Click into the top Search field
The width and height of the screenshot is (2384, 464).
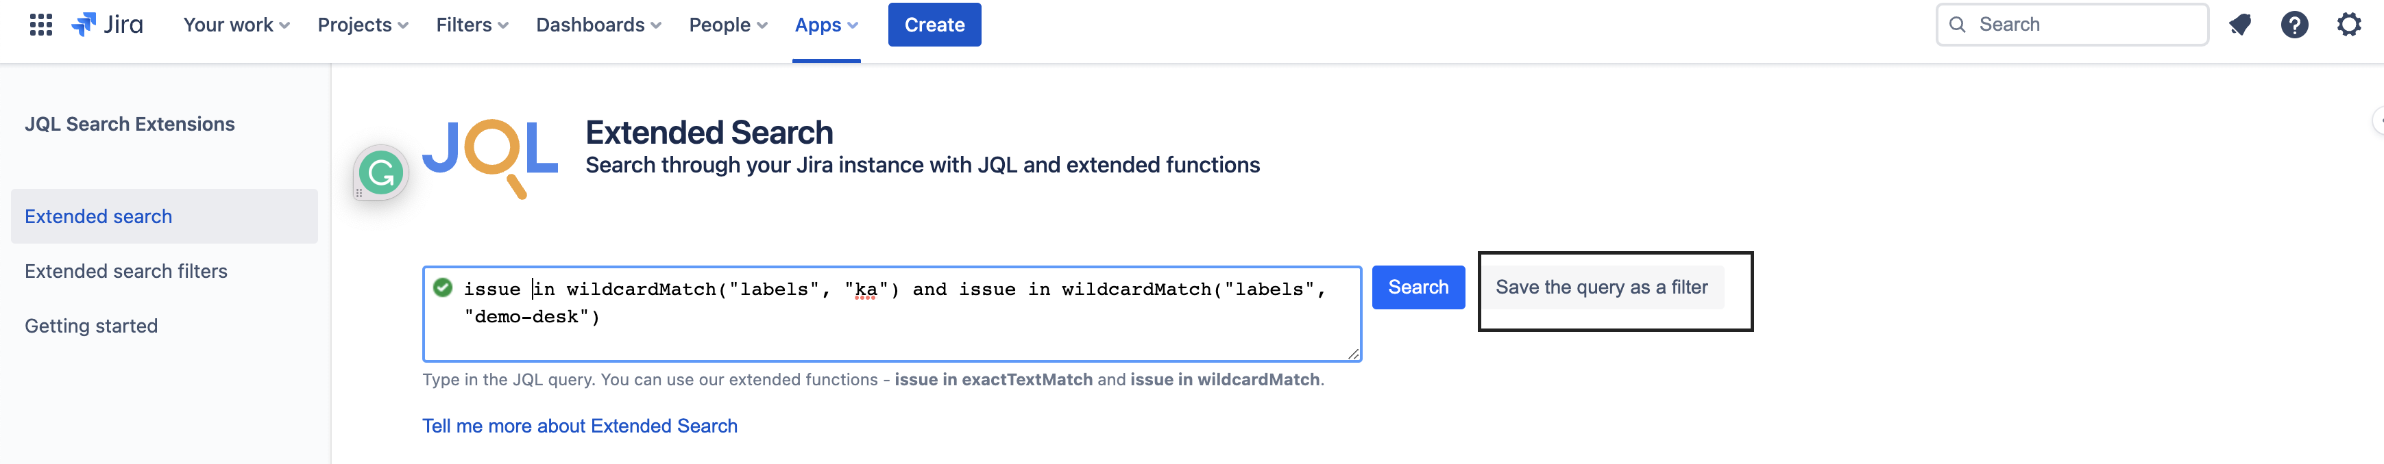(2082, 25)
